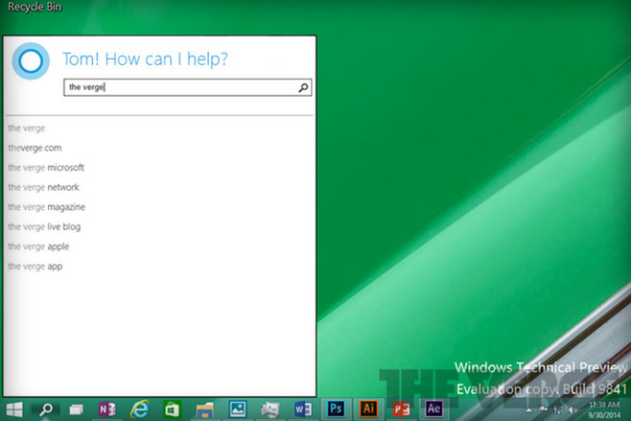Choose the 'the verge app' suggestion
Screen dimensions: 632x421
pyautogui.click(x=35, y=267)
